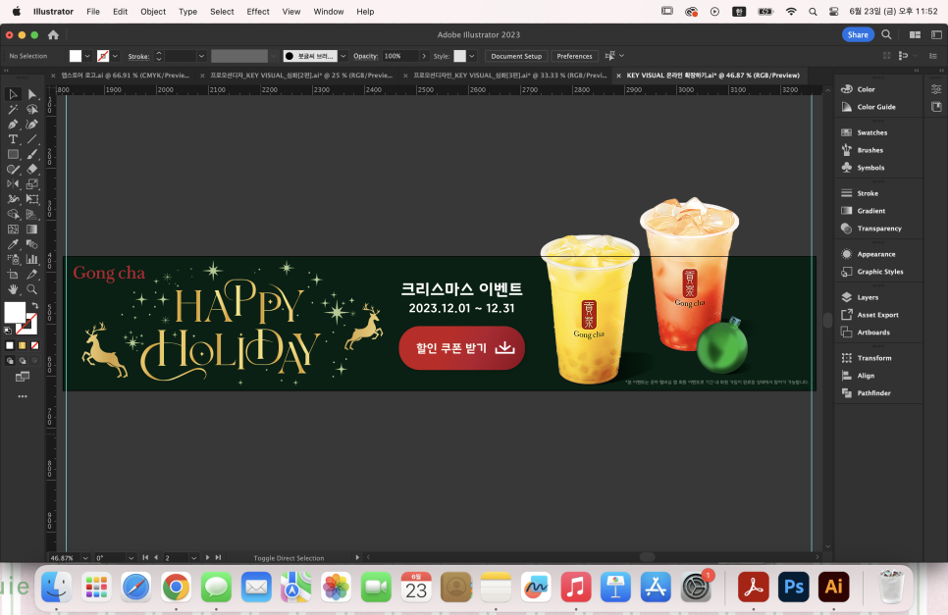Expand the Opacity slider arrow

[424, 56]
